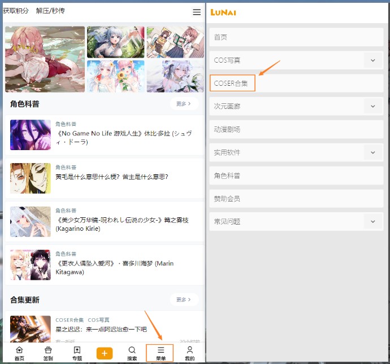
Task: Select COSER合集 in the side menu
Action: (232, 83)
